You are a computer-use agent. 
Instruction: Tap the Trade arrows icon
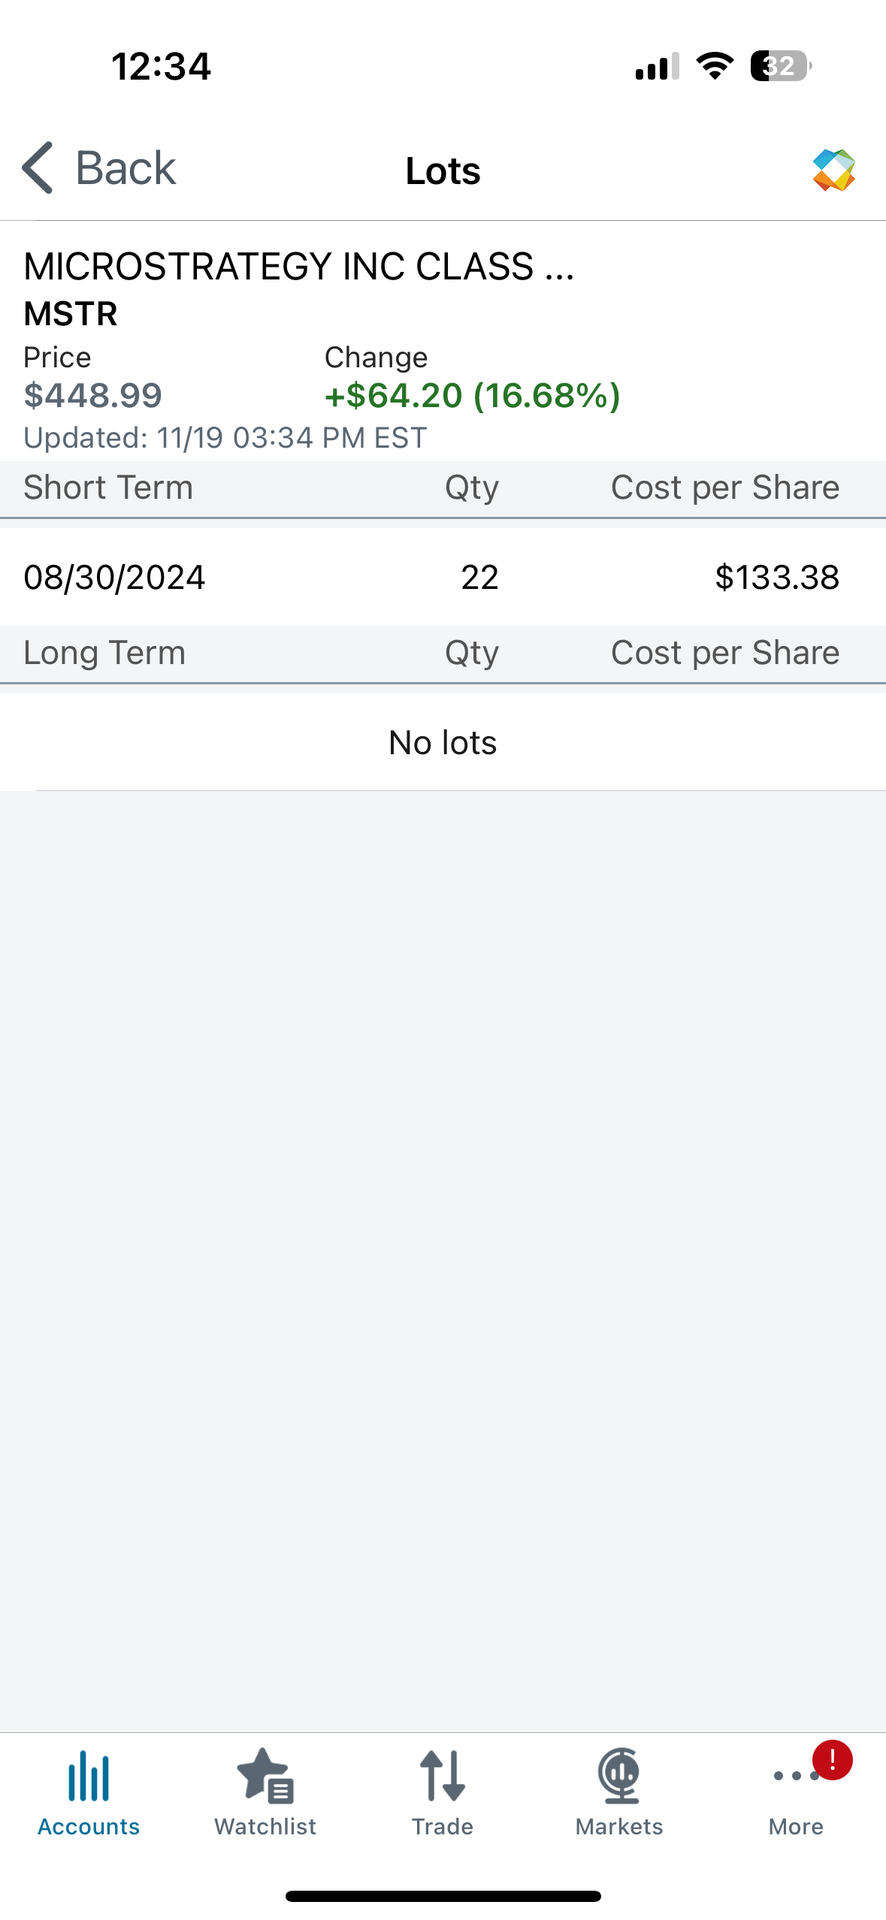pyautogui.click(x=443, y=1777)
